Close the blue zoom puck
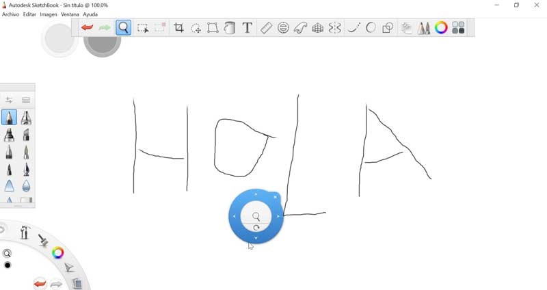This screenshot has height=290, width=547. tap(276, 197)
